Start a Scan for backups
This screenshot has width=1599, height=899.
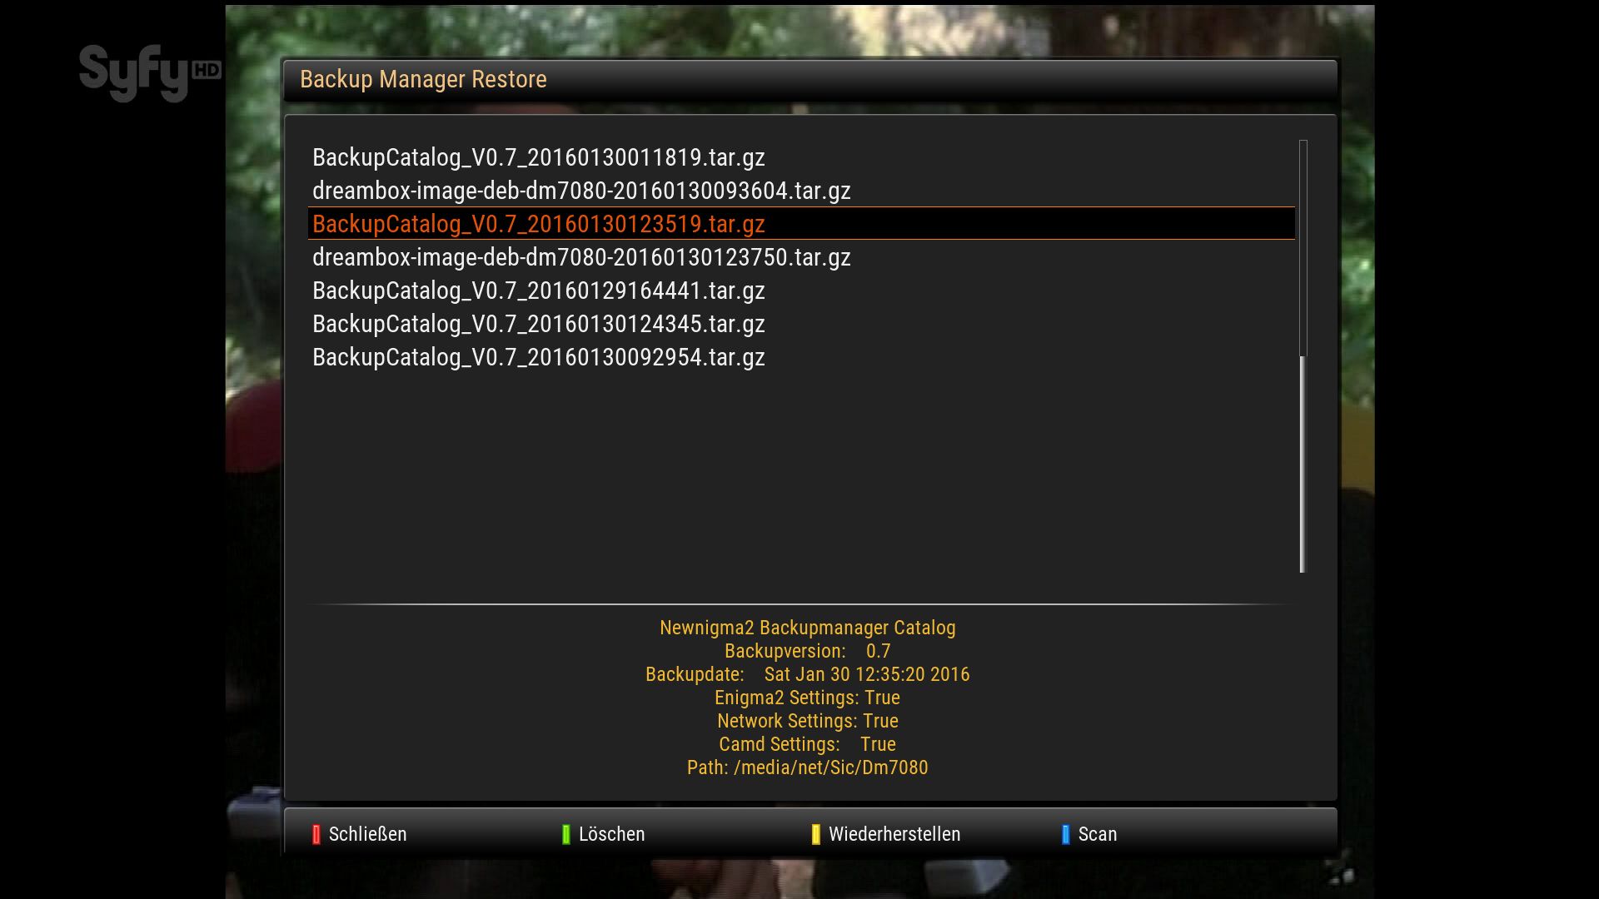1097,834
